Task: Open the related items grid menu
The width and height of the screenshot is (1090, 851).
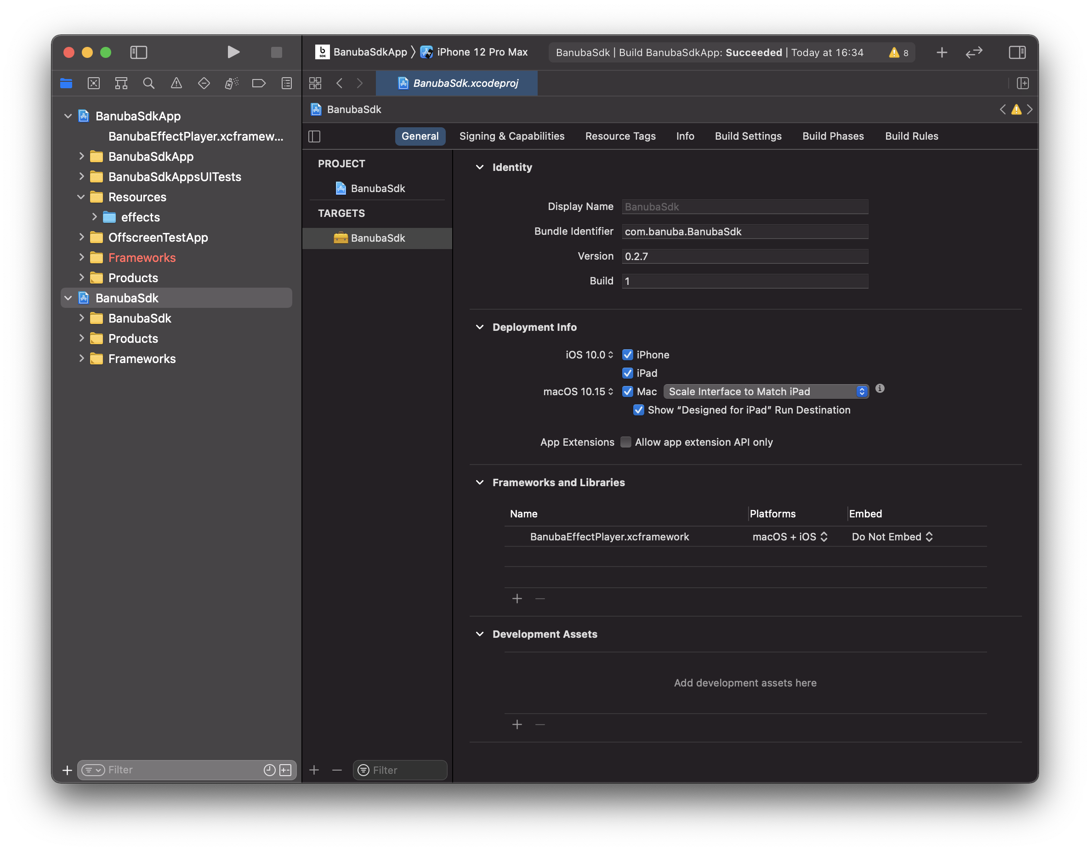Action: point(315,83)
